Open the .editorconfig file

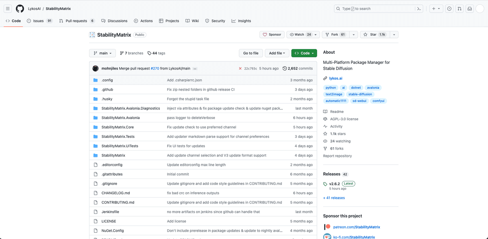[112, 165]
